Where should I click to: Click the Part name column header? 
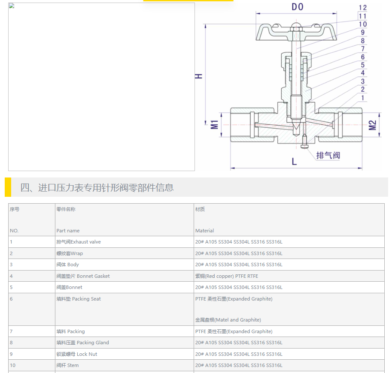68,231
